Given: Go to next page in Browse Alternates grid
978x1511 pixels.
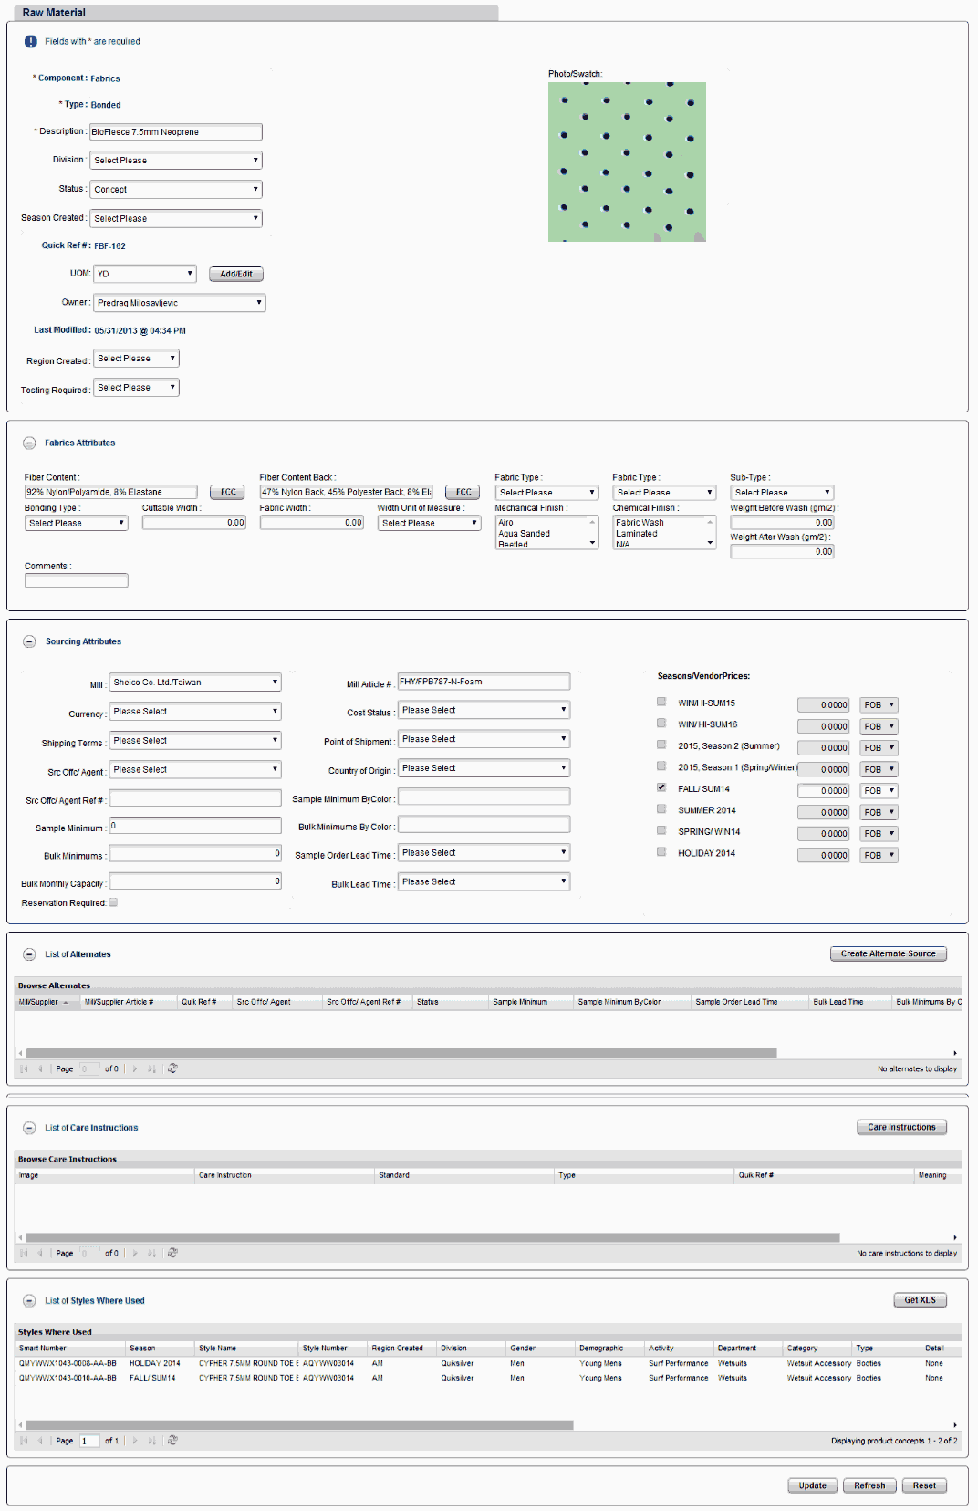Looking at the screenshot, I should pyautogui.click(x=135, y=1068).
